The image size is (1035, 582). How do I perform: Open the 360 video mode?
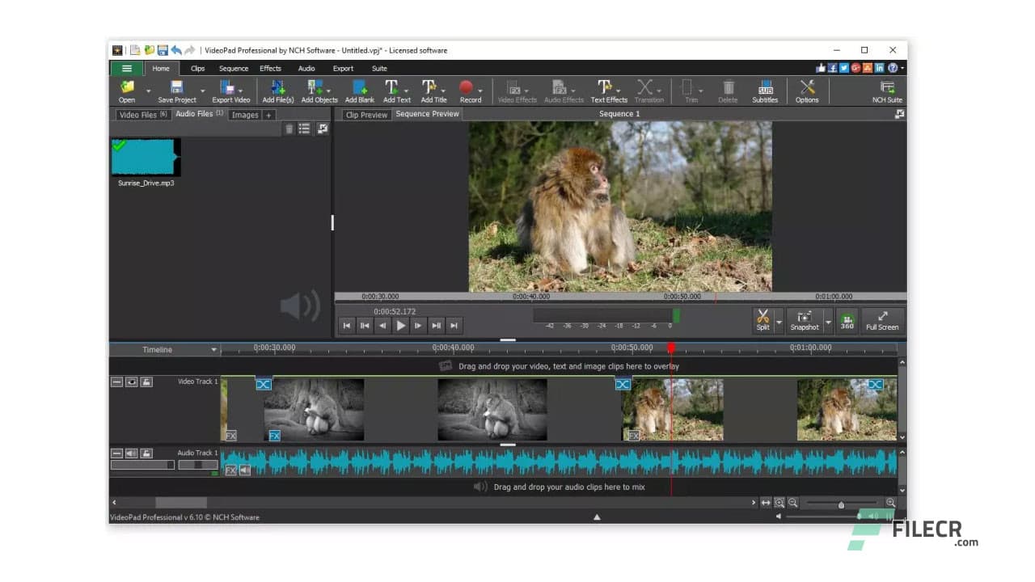[847, 320]
